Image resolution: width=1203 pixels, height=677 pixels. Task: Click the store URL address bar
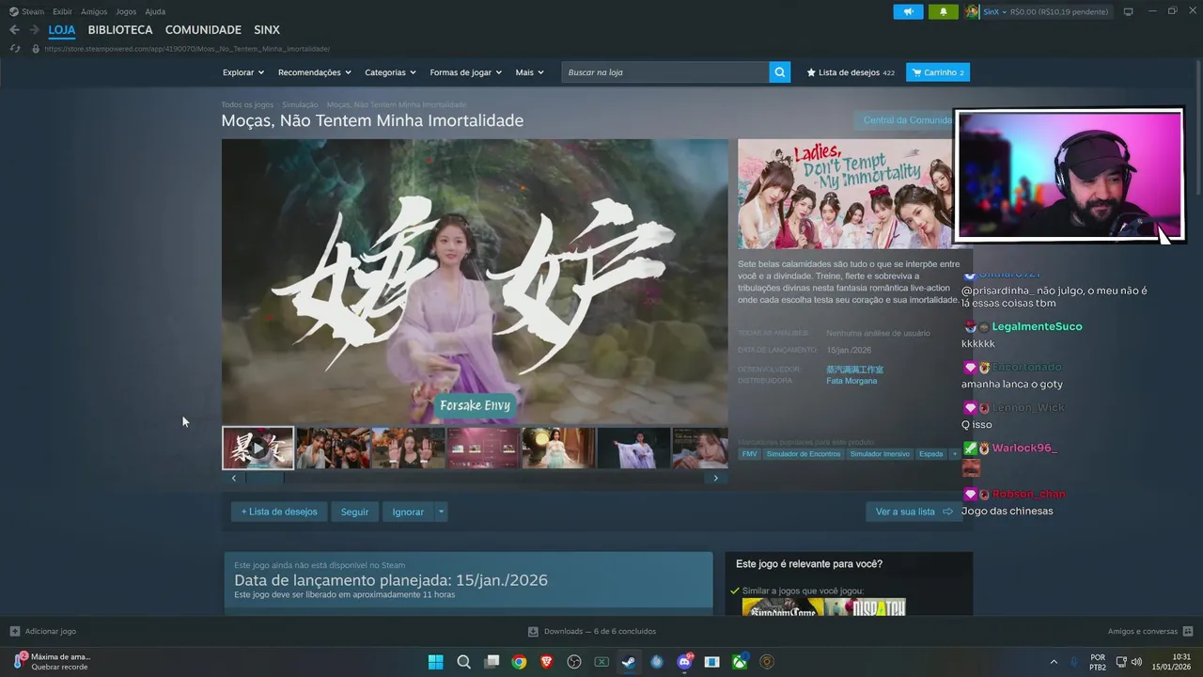click(187, 48)
